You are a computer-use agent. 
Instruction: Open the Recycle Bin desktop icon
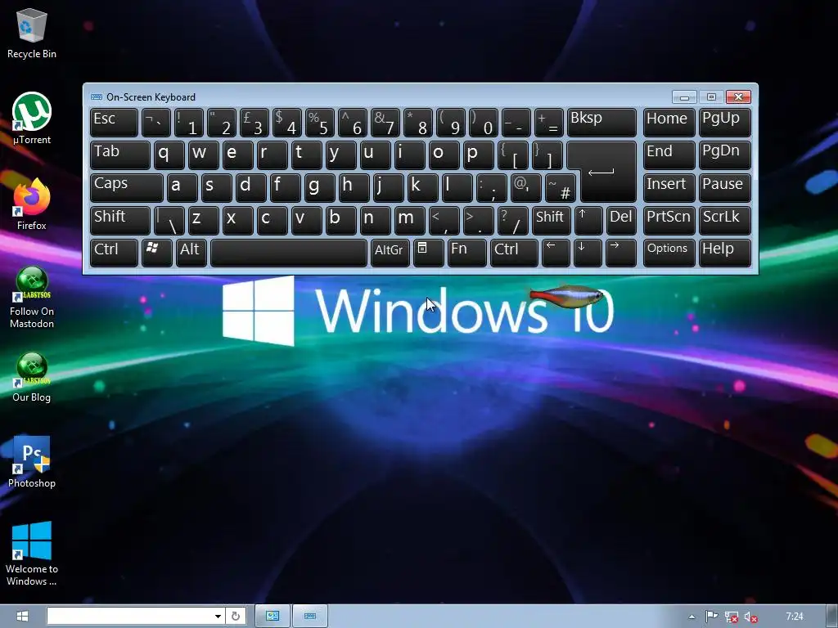(x=32, y=33)
